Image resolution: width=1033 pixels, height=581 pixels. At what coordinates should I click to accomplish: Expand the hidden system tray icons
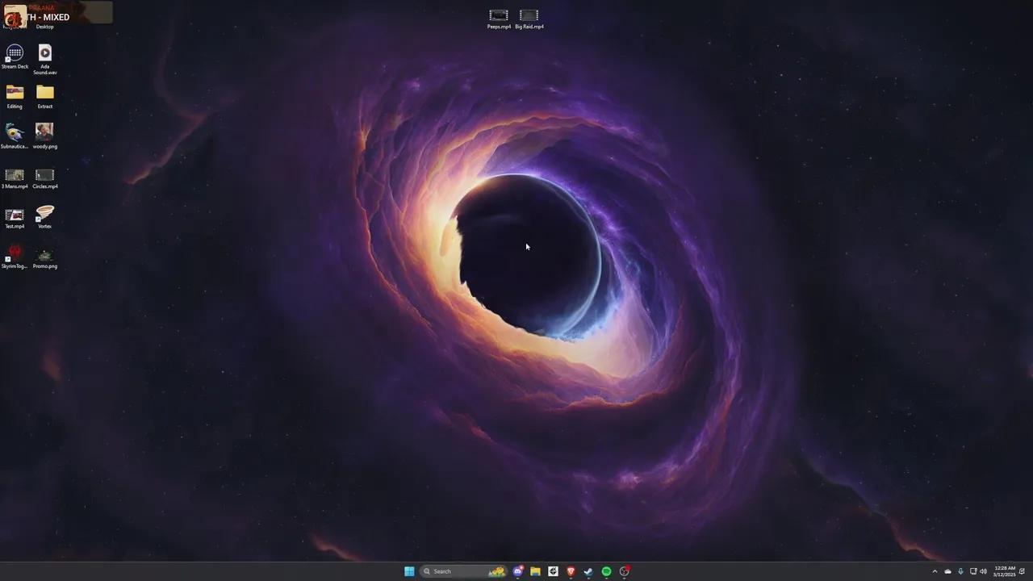pyautogui.click(x=935, y=571)
